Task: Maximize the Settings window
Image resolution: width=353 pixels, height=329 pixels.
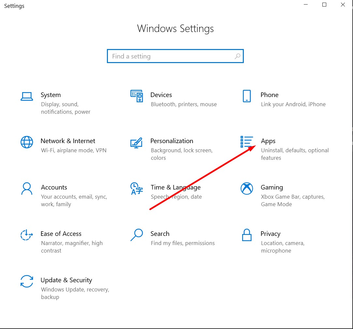Action: 324,5
